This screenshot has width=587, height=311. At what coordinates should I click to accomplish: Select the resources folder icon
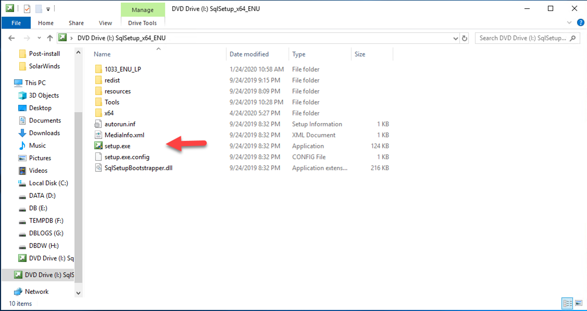98,91
